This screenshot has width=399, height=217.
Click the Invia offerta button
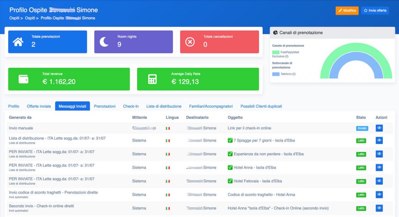(x=375, y=11)
